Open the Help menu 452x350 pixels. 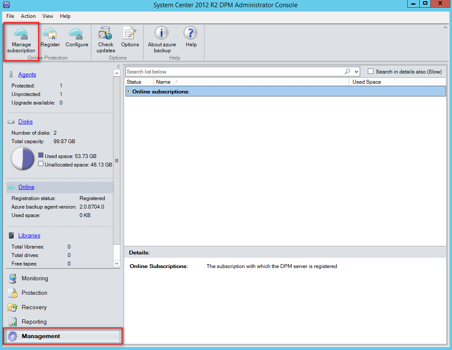click(x=65, y=16)
